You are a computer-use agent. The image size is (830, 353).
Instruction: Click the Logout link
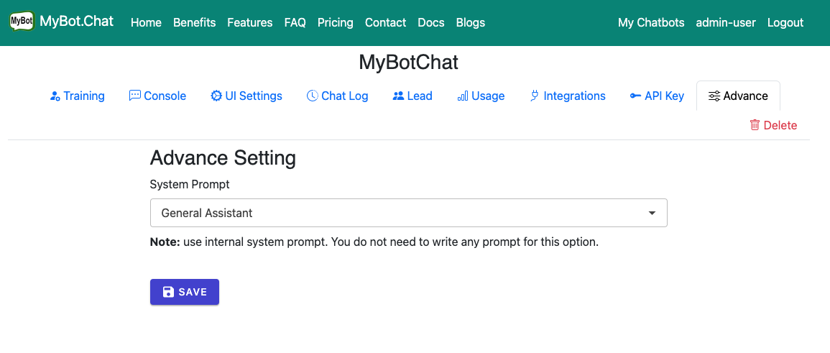(x=785, y=22)
